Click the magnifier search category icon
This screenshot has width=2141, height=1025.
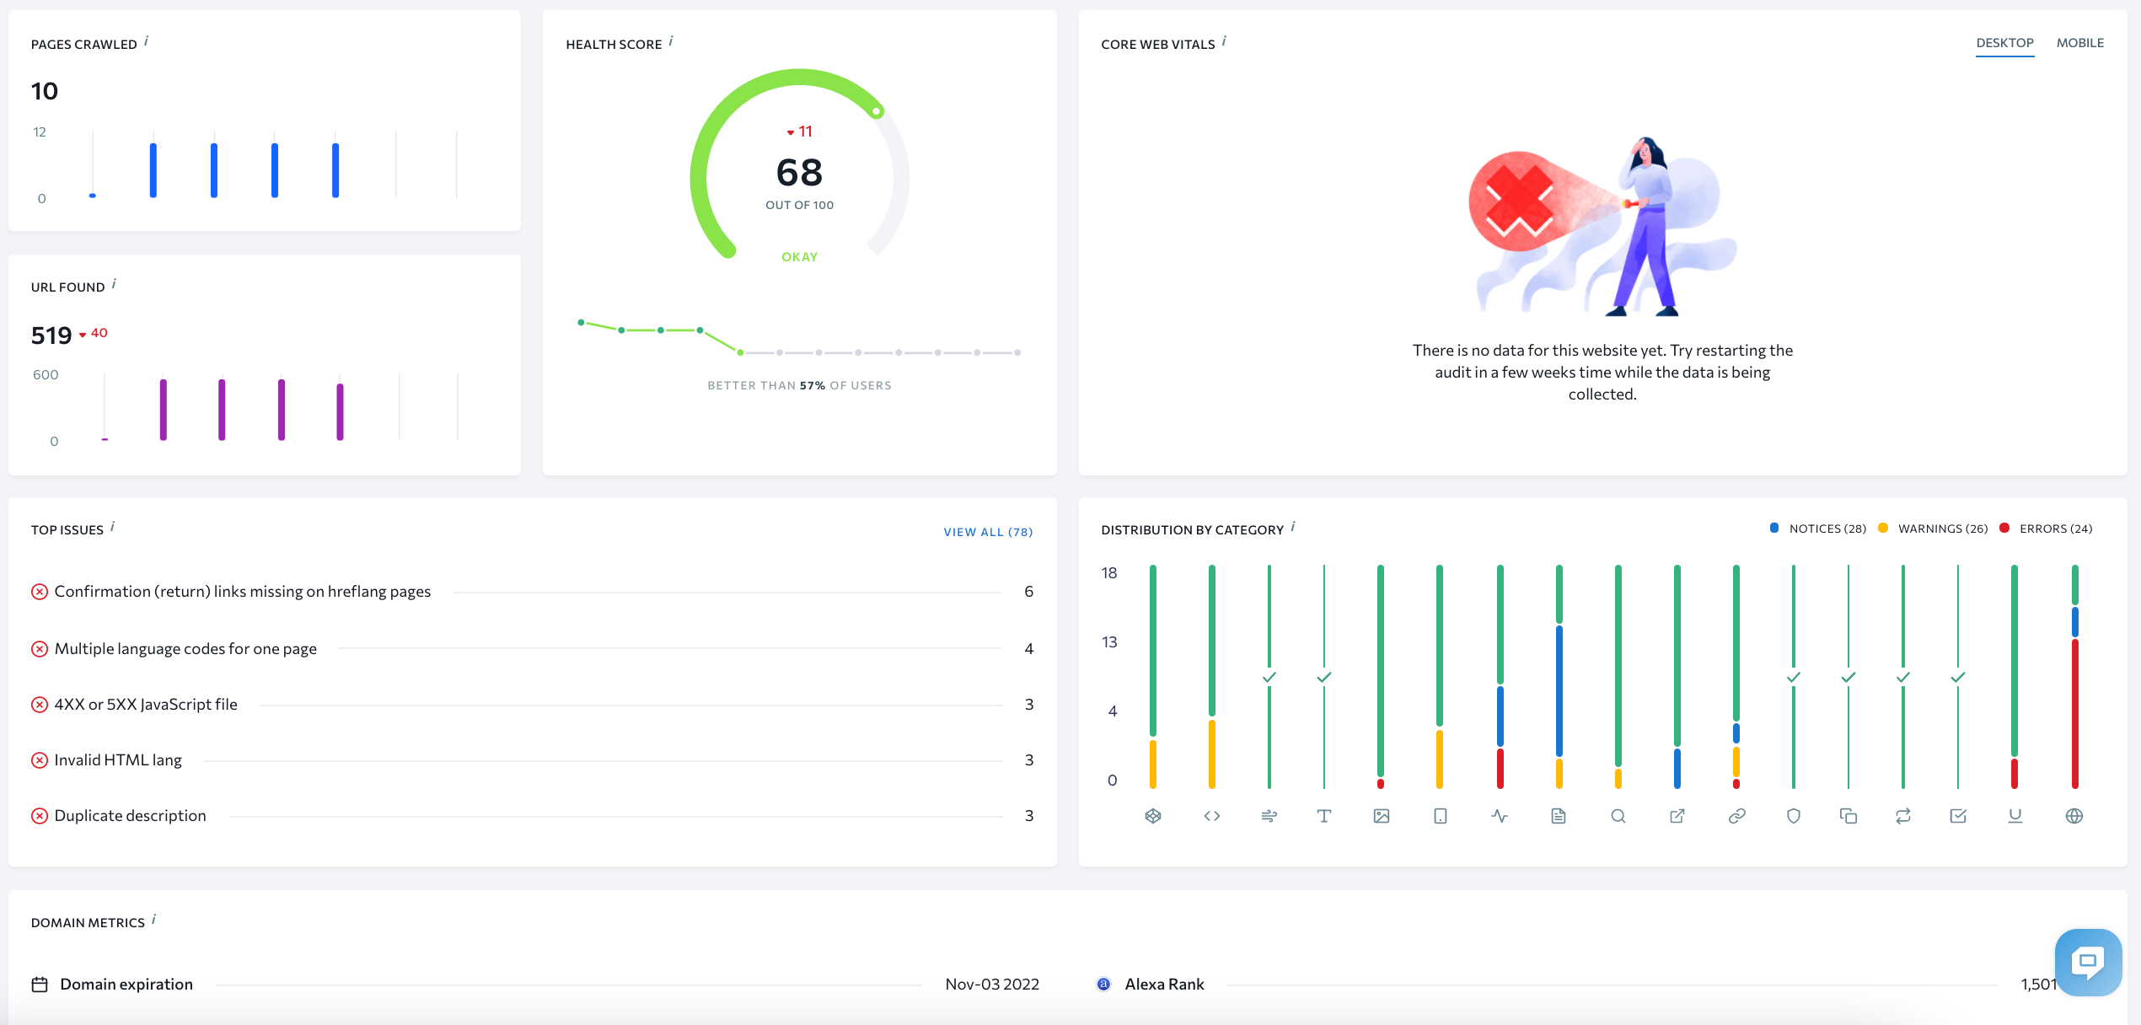(1618, 816)
